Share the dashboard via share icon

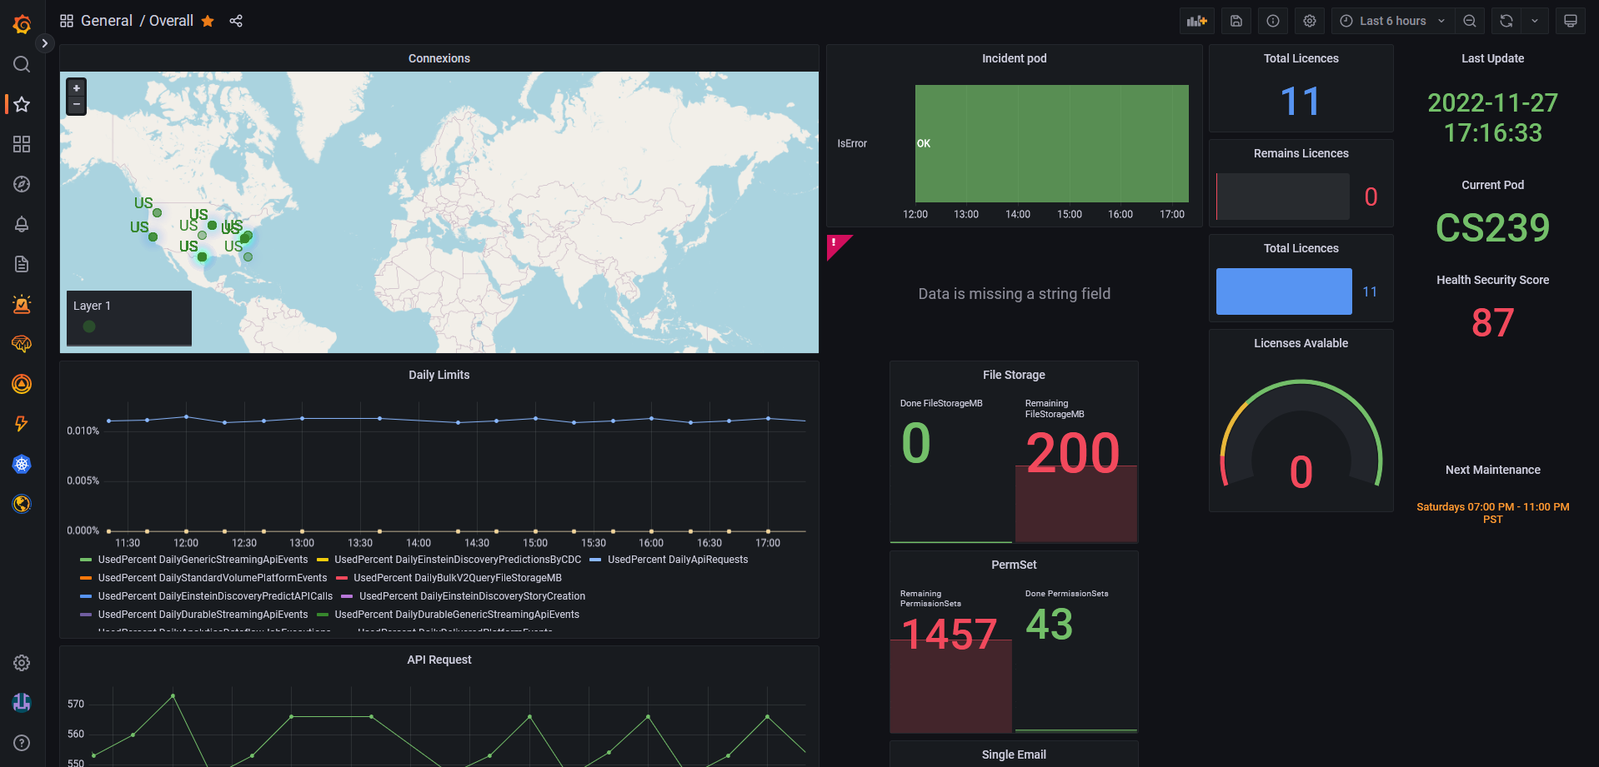click(x=236, y=21)
